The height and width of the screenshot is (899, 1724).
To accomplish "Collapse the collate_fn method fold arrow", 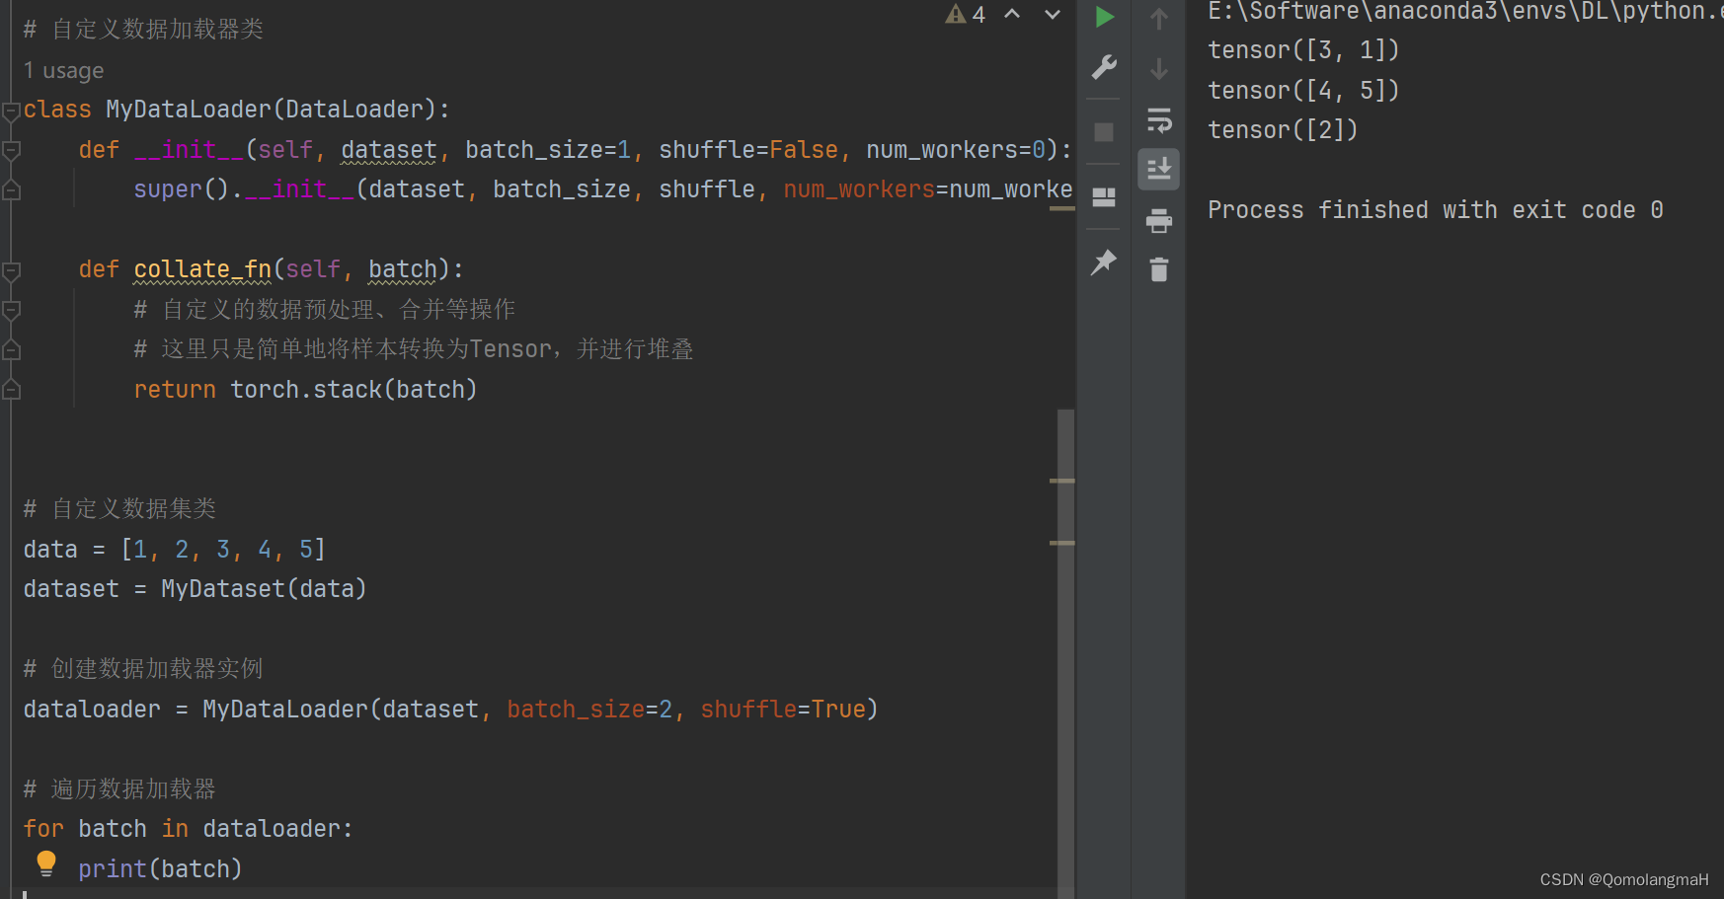I will [10, 268].
